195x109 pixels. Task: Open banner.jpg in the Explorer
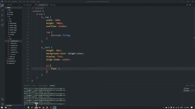[x=13, y=23]
